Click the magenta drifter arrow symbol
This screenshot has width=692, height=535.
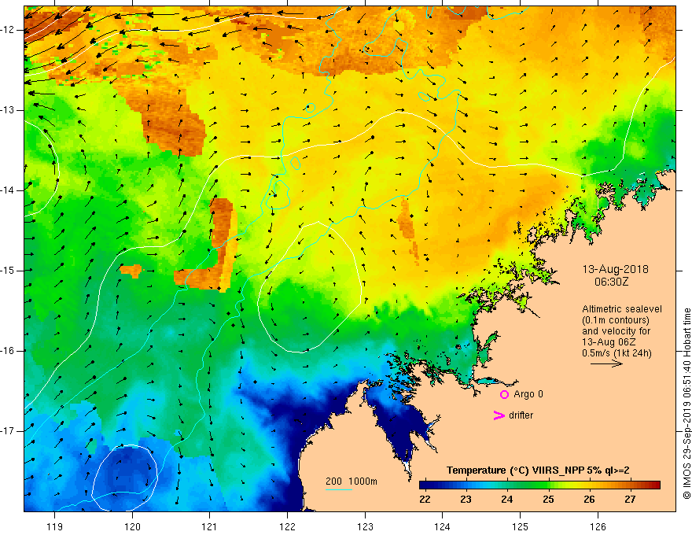point(499,415)
